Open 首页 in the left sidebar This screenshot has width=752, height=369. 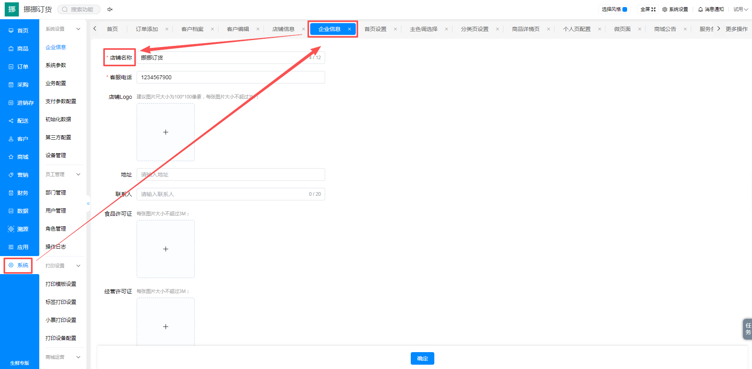click(x=19, y=31)
